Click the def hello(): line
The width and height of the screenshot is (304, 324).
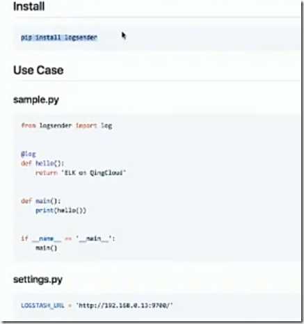(42, 163)
